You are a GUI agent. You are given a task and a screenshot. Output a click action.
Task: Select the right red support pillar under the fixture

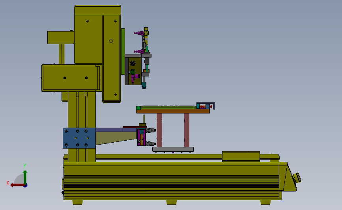(x=187, y=130)
